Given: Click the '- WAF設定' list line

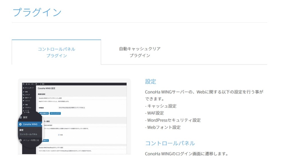Looking at the screenshot, I should (154, 113).
